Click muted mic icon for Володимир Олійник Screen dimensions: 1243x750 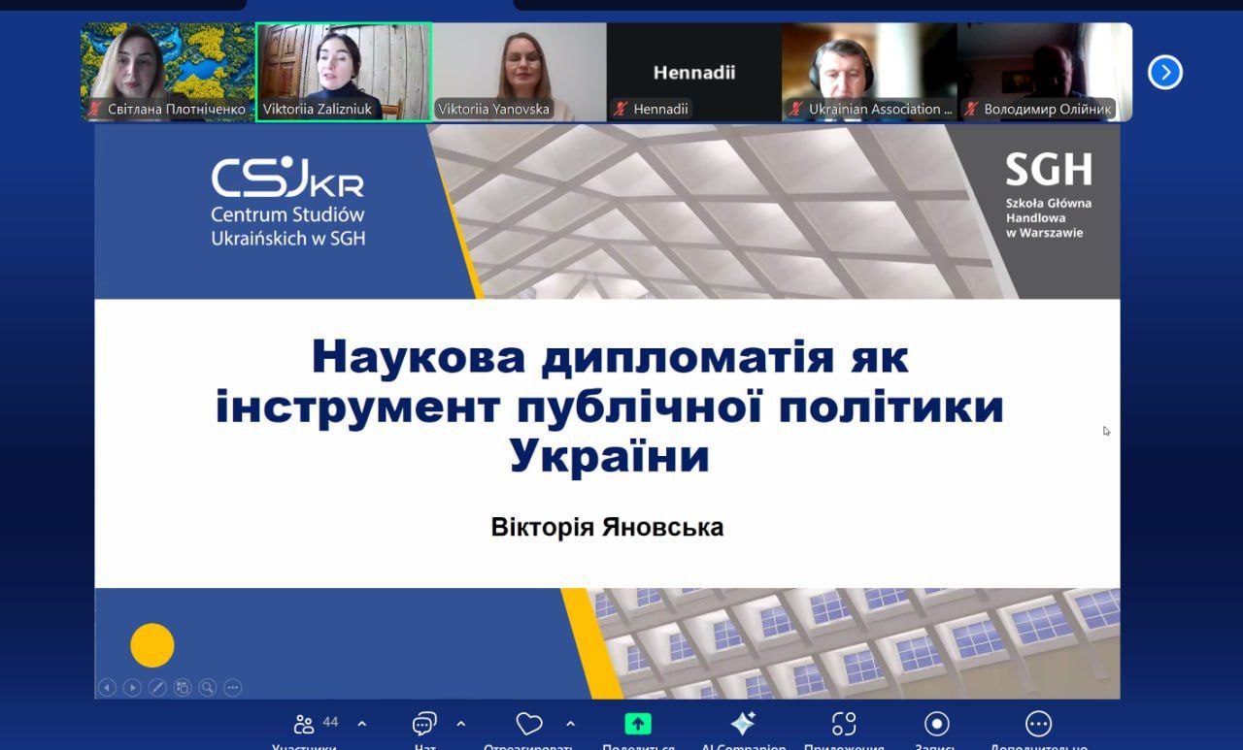(x=971, y=110)
